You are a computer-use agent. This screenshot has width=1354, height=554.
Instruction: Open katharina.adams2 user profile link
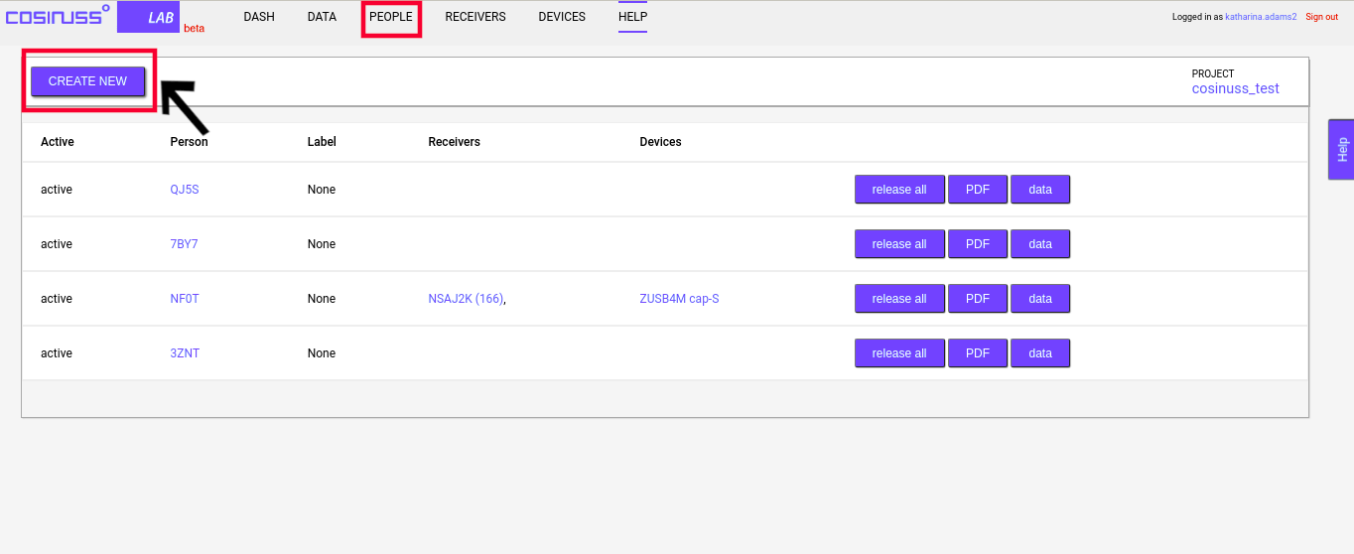(1261, 17)
